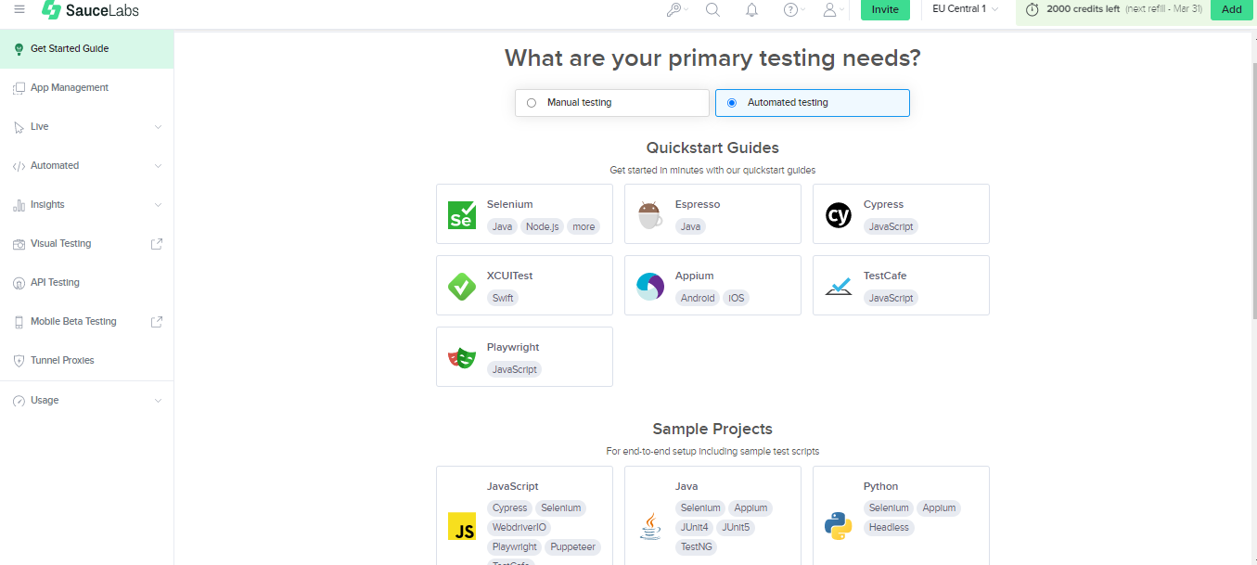The image size is (1257, 565).
Task: Select the Manual testing radio button
Action: 530,103
